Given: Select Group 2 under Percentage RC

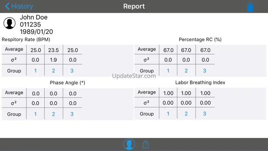Looking at the screenshot, I should 186,71.
